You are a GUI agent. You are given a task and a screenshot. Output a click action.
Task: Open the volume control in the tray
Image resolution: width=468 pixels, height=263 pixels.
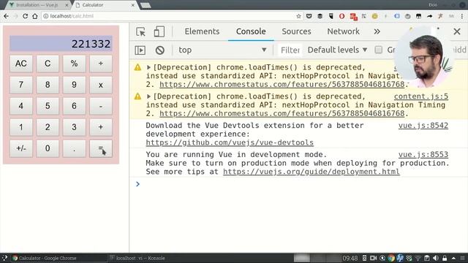tap(436, 258)
